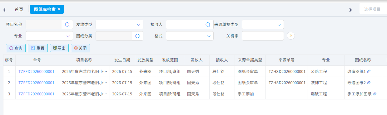Focus the 关键字 input field

point(263,36)
